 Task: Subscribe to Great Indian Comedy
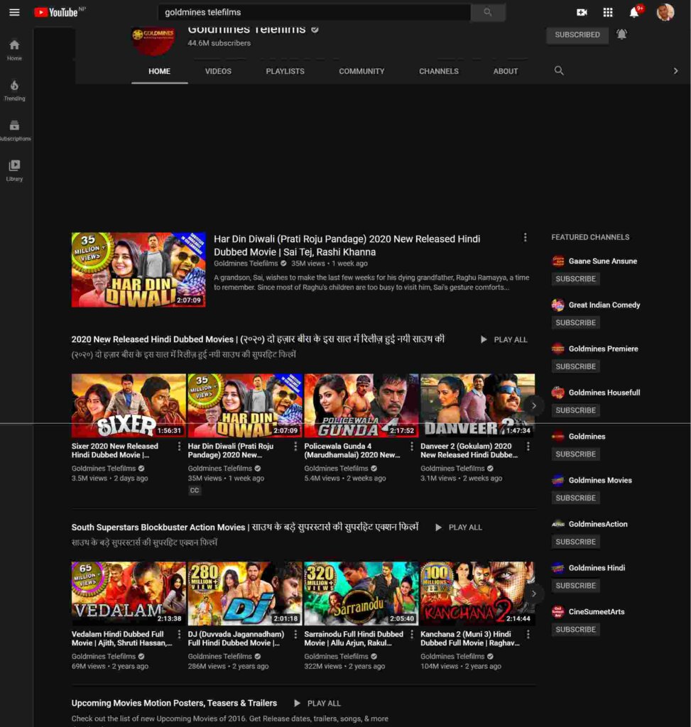575,322
